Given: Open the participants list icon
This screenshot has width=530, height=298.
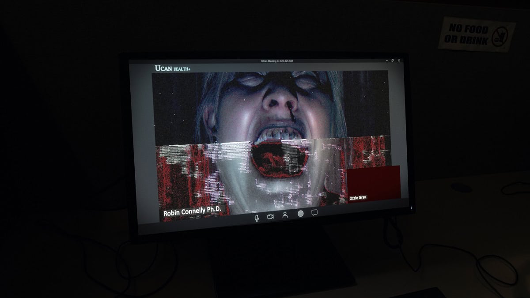Looking at the screenshot, I should [285, 215].
